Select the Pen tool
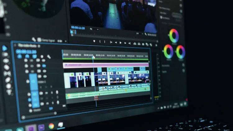The image size is (233, 131). point(8,80)
